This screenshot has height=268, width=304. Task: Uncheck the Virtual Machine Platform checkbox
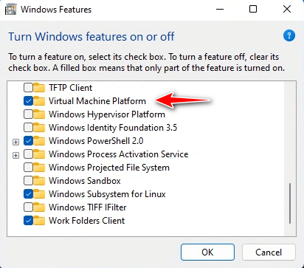coord(29,101)
